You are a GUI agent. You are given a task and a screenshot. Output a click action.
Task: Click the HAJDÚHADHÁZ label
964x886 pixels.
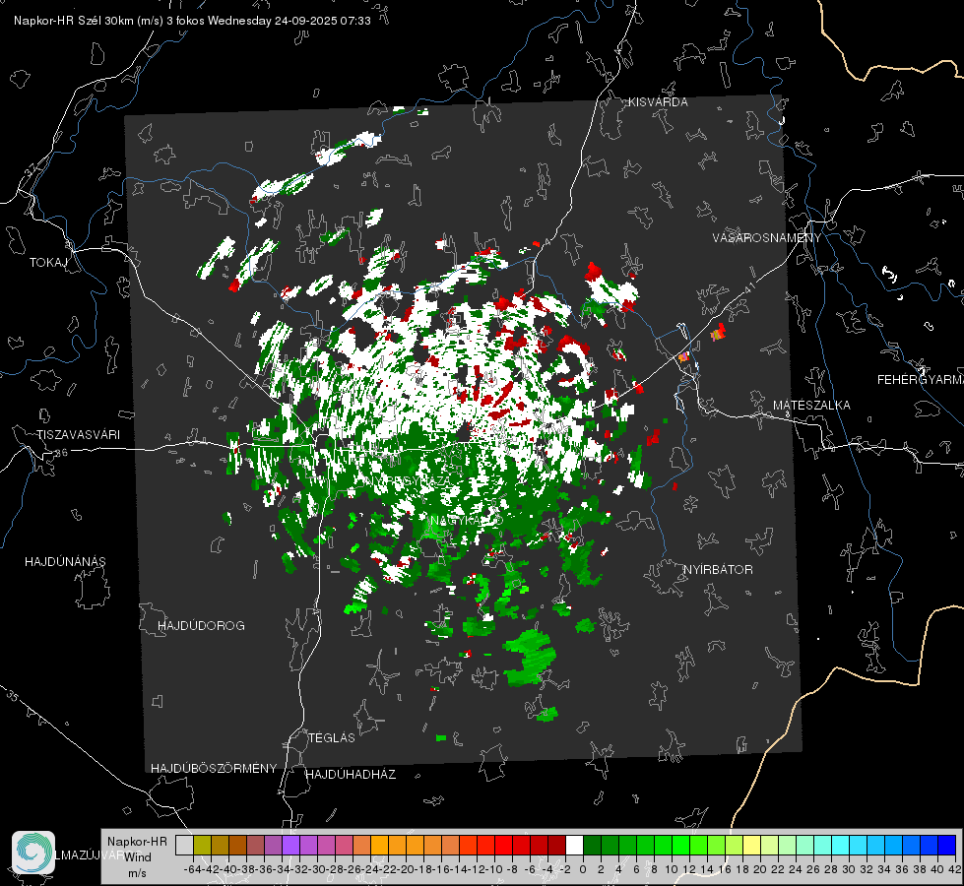(351, 774)
